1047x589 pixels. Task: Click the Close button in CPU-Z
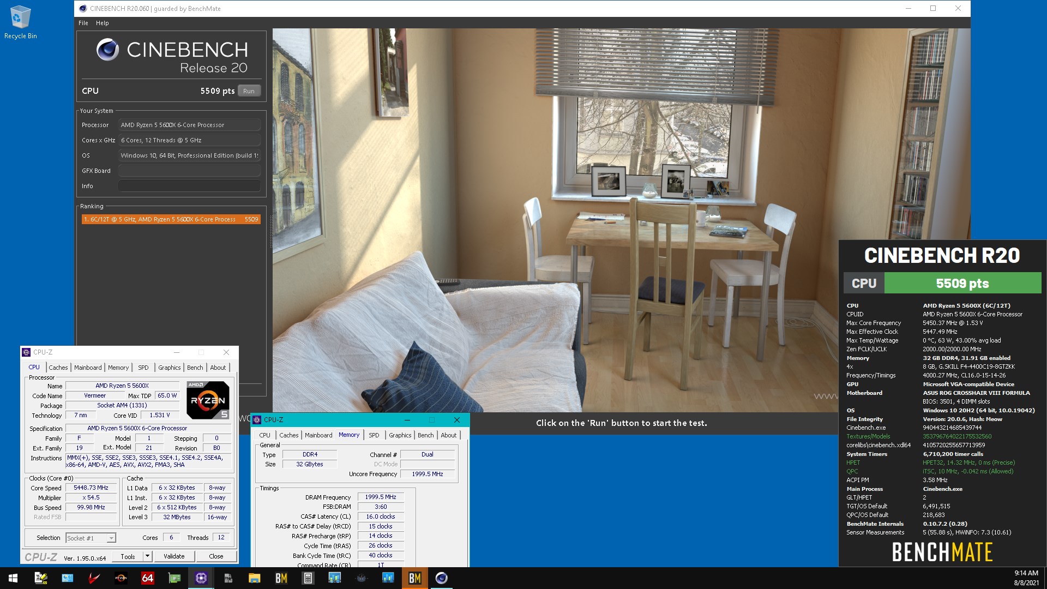click(216, 556)
